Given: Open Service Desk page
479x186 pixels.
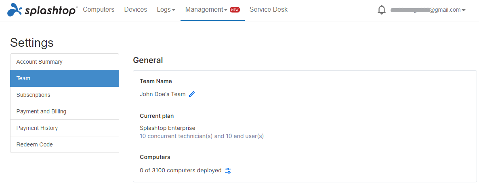Looking at the screenshot, I should 269,10.
